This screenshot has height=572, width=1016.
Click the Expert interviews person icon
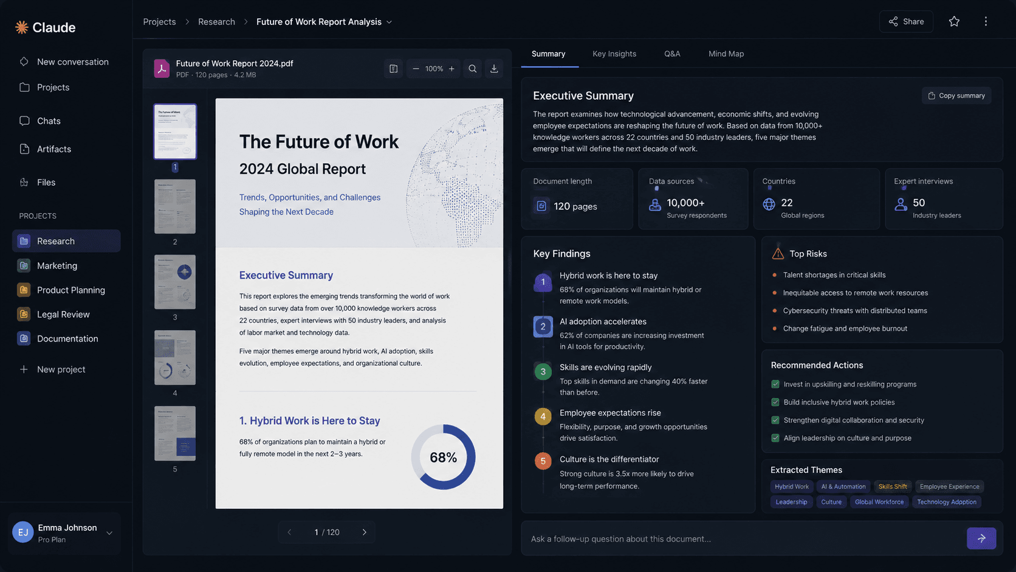[x=901, y=205]
